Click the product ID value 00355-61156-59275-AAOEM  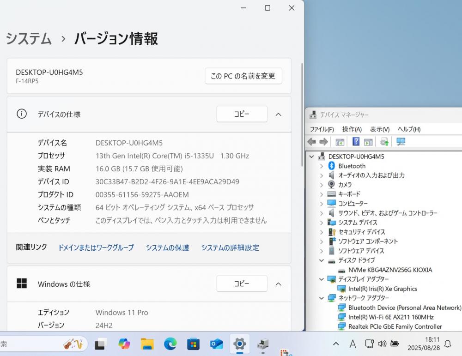(142, 195)
